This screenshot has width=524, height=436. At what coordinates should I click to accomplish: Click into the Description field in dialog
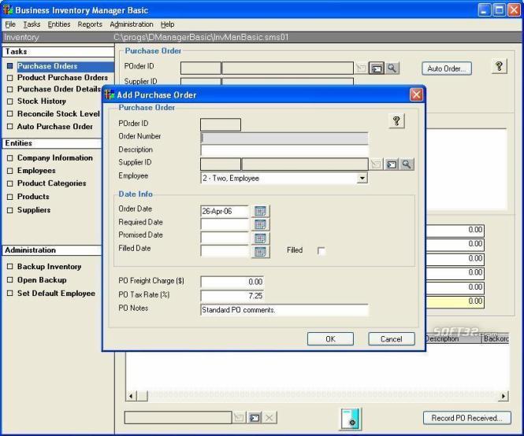point(284,150)
